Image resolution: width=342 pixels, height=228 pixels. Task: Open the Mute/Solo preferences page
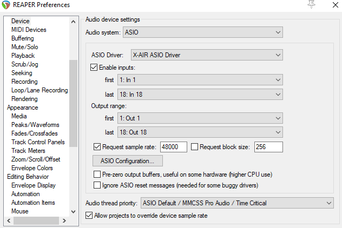pyautogui.click(x=25, y=47)
